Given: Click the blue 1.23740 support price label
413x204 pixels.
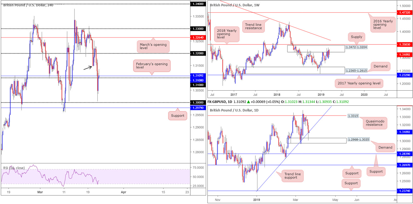Looking at the screenshot, I should 405,191.
